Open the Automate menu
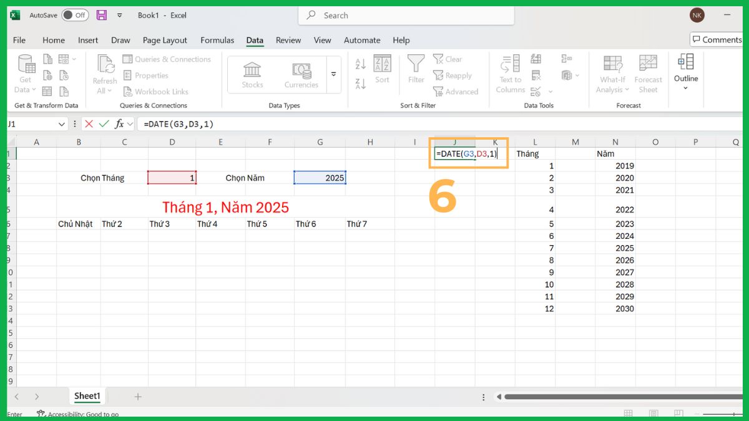749x421 pixels. pos(362,40)
